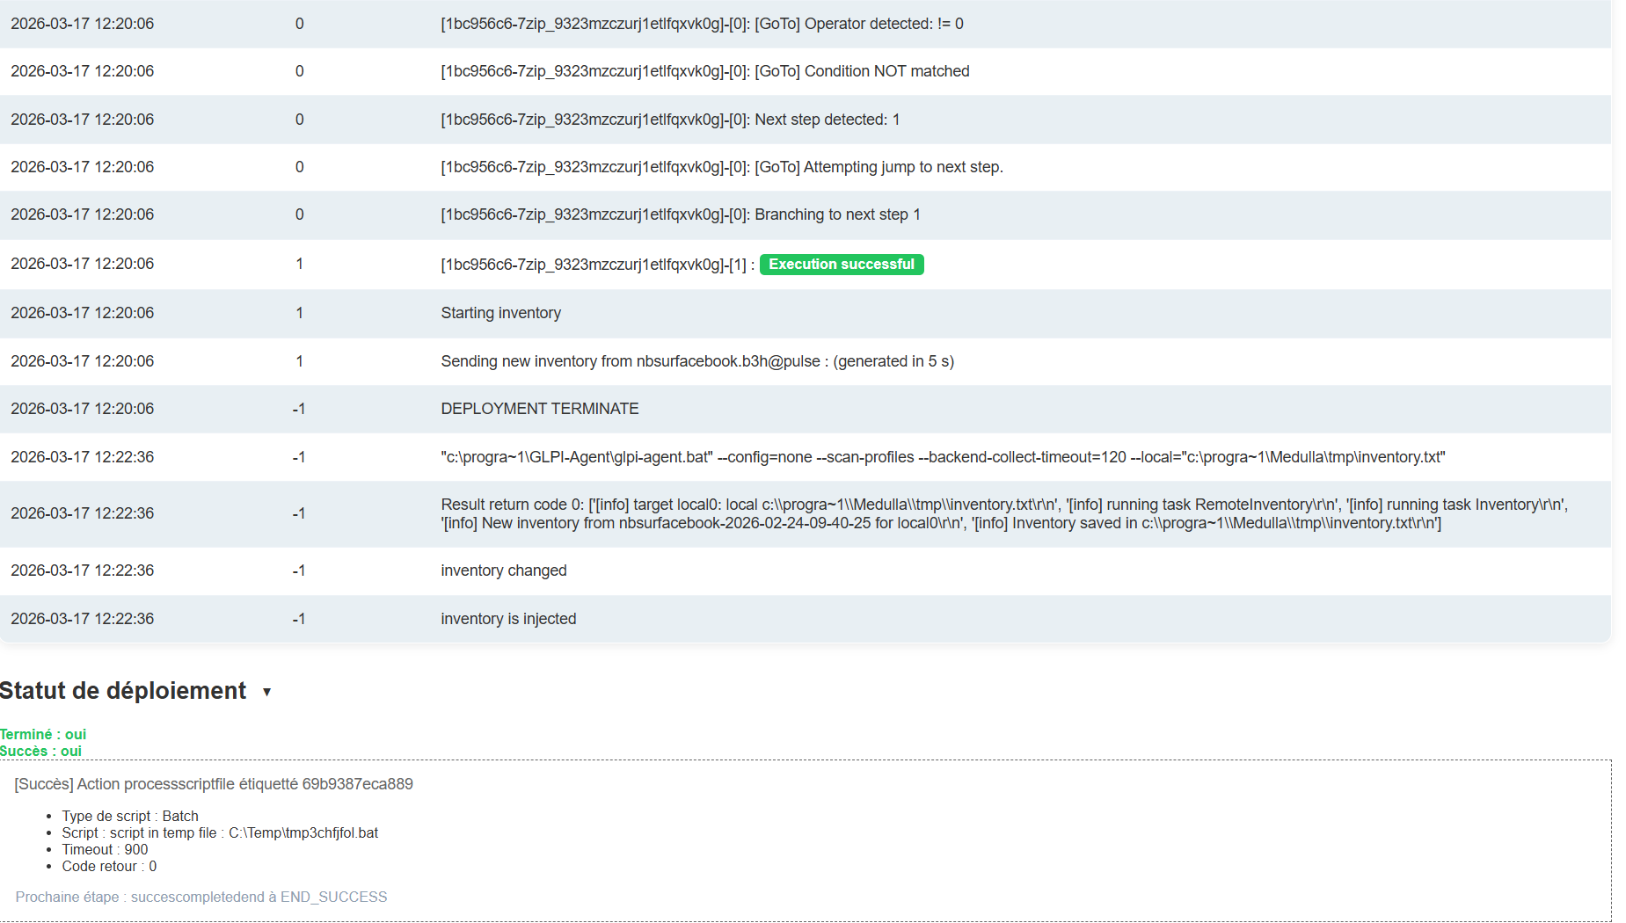Click the 'Prochaine étape' END_SUCCESS text
Image resolution: width=1626 pixels, height=923 pixels.
tap(201, 897)
